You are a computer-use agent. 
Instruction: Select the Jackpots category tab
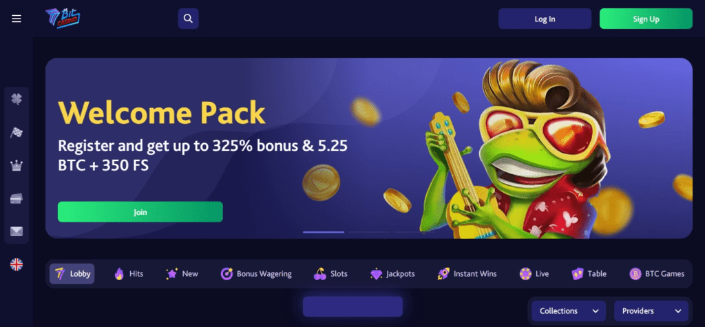pyautogui.click(x=392, y=273)
